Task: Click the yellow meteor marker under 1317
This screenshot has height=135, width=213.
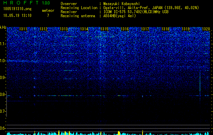Action: 143,132
